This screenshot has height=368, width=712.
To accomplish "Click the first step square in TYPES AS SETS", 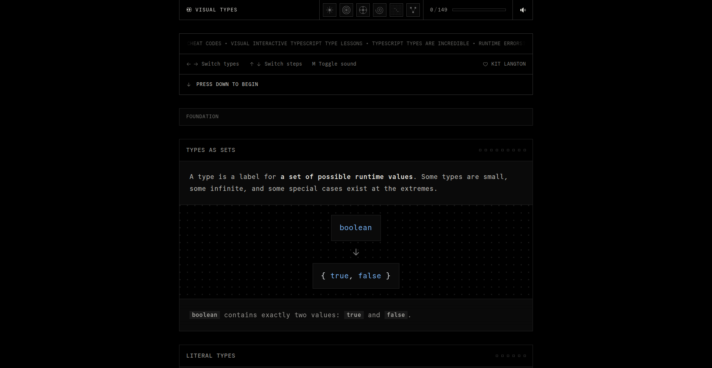I will (x=481, y=150).
